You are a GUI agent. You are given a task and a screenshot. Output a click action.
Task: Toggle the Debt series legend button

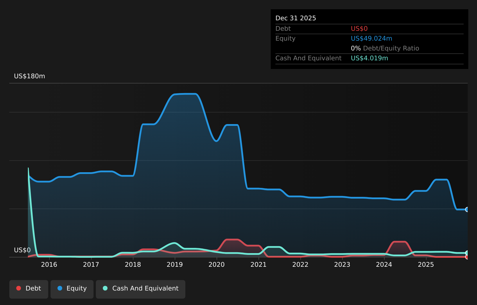click(x=29, y=289)
